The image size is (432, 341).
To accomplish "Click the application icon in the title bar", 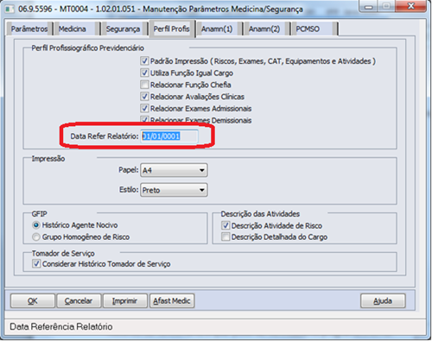I will tap(10, 9).
